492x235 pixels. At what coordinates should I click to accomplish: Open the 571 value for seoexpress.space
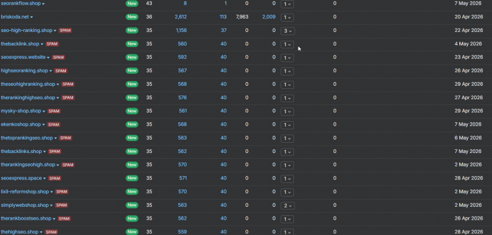(x=183, y=178)
